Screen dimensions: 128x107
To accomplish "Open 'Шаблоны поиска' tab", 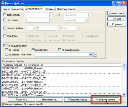I will click(x=66, y=9).
